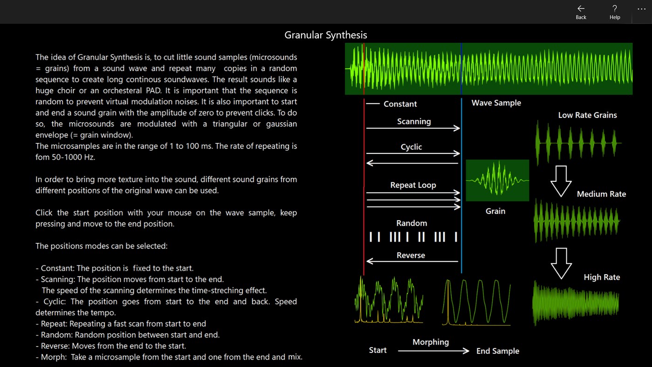
Task: Click the End Sample label
Action: 497,351
